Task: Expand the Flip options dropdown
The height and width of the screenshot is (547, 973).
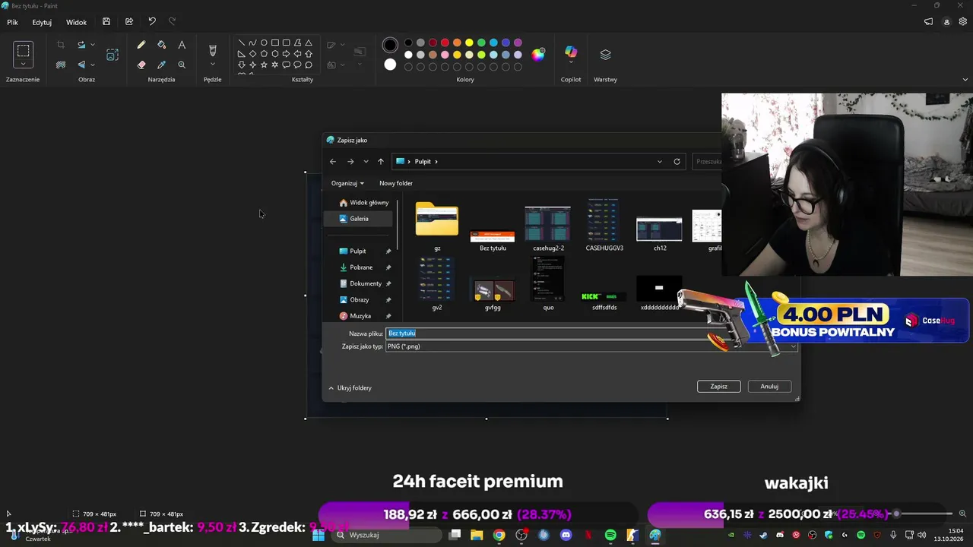Action: pos(93,65)
